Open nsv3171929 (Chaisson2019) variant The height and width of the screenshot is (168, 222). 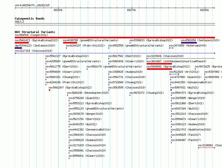pos(87,145)
